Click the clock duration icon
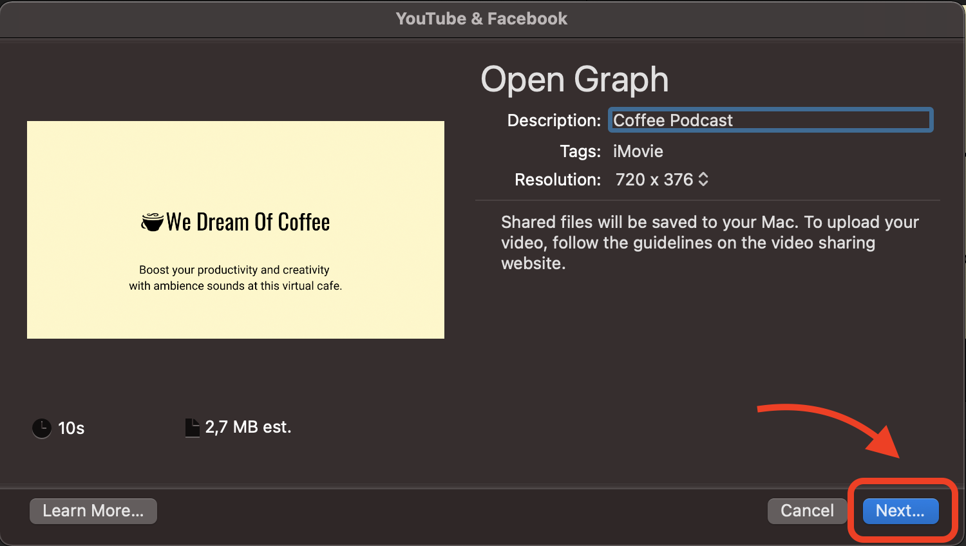The height and width of the screenshot is (546, 966). pos(41,428)
